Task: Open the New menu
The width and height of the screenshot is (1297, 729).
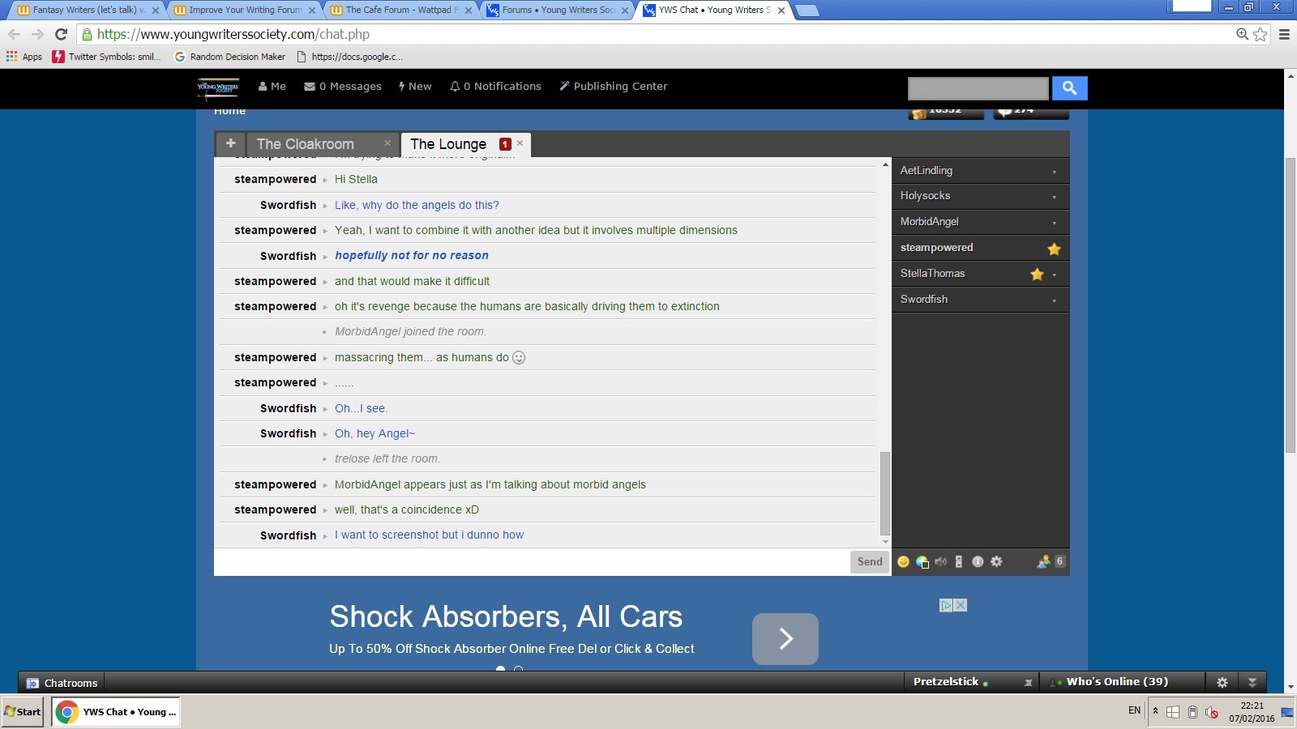Action: coord(415,86)
